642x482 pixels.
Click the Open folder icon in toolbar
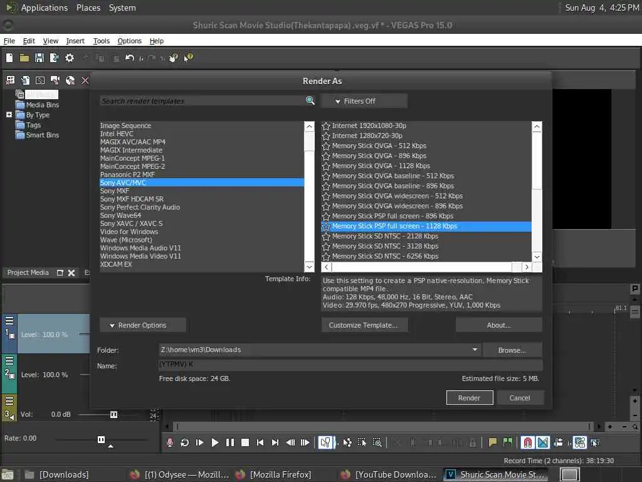(24, 58)
